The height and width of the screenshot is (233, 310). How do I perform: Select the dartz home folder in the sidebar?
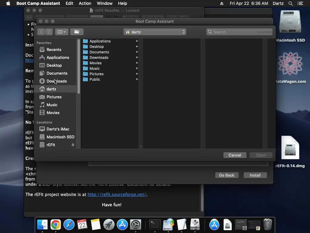[56, 89]
